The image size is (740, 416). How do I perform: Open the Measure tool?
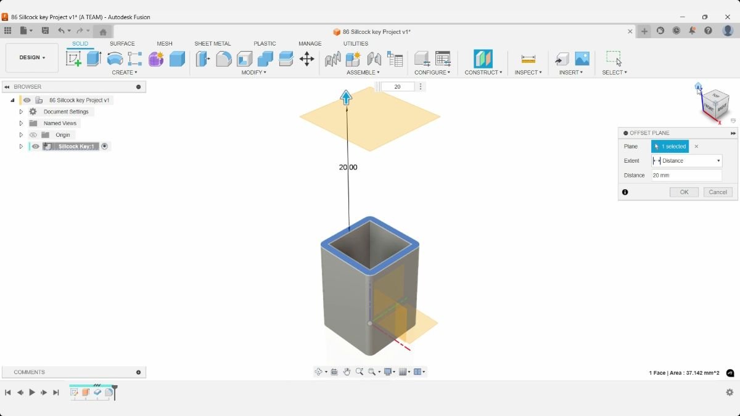click(528, 59)
